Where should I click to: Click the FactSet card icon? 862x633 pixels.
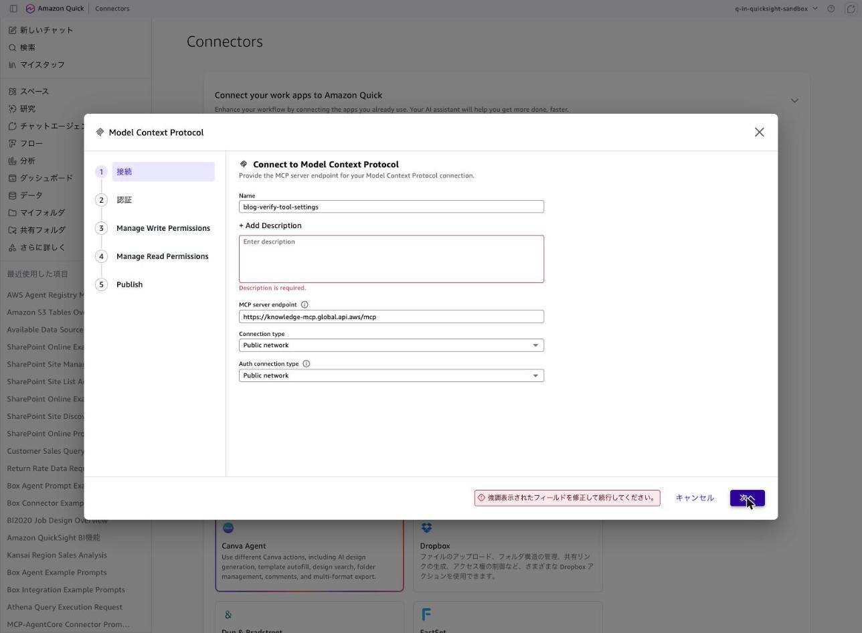[426, 614]
